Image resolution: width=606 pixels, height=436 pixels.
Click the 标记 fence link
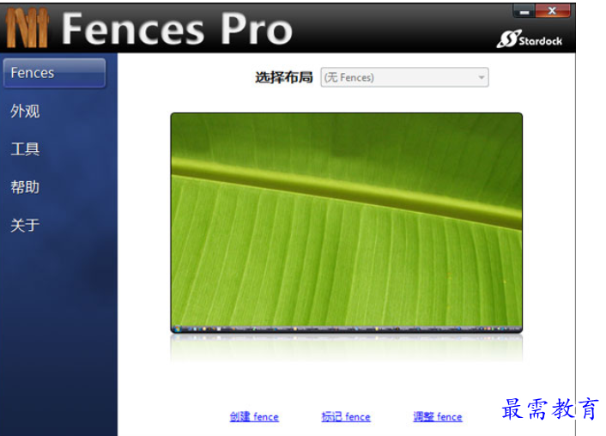tap(346, 416)
